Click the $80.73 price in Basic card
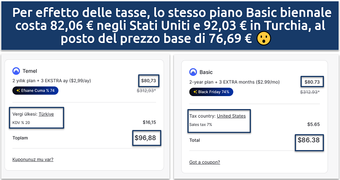 tap(311, 82)
